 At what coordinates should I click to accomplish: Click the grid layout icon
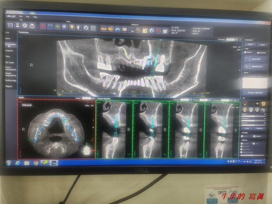pyautogui.click(x=93, y=28)
